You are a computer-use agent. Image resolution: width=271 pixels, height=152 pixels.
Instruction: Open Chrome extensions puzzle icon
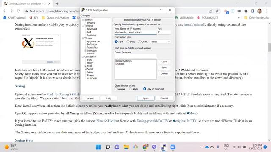pos(246,11)
